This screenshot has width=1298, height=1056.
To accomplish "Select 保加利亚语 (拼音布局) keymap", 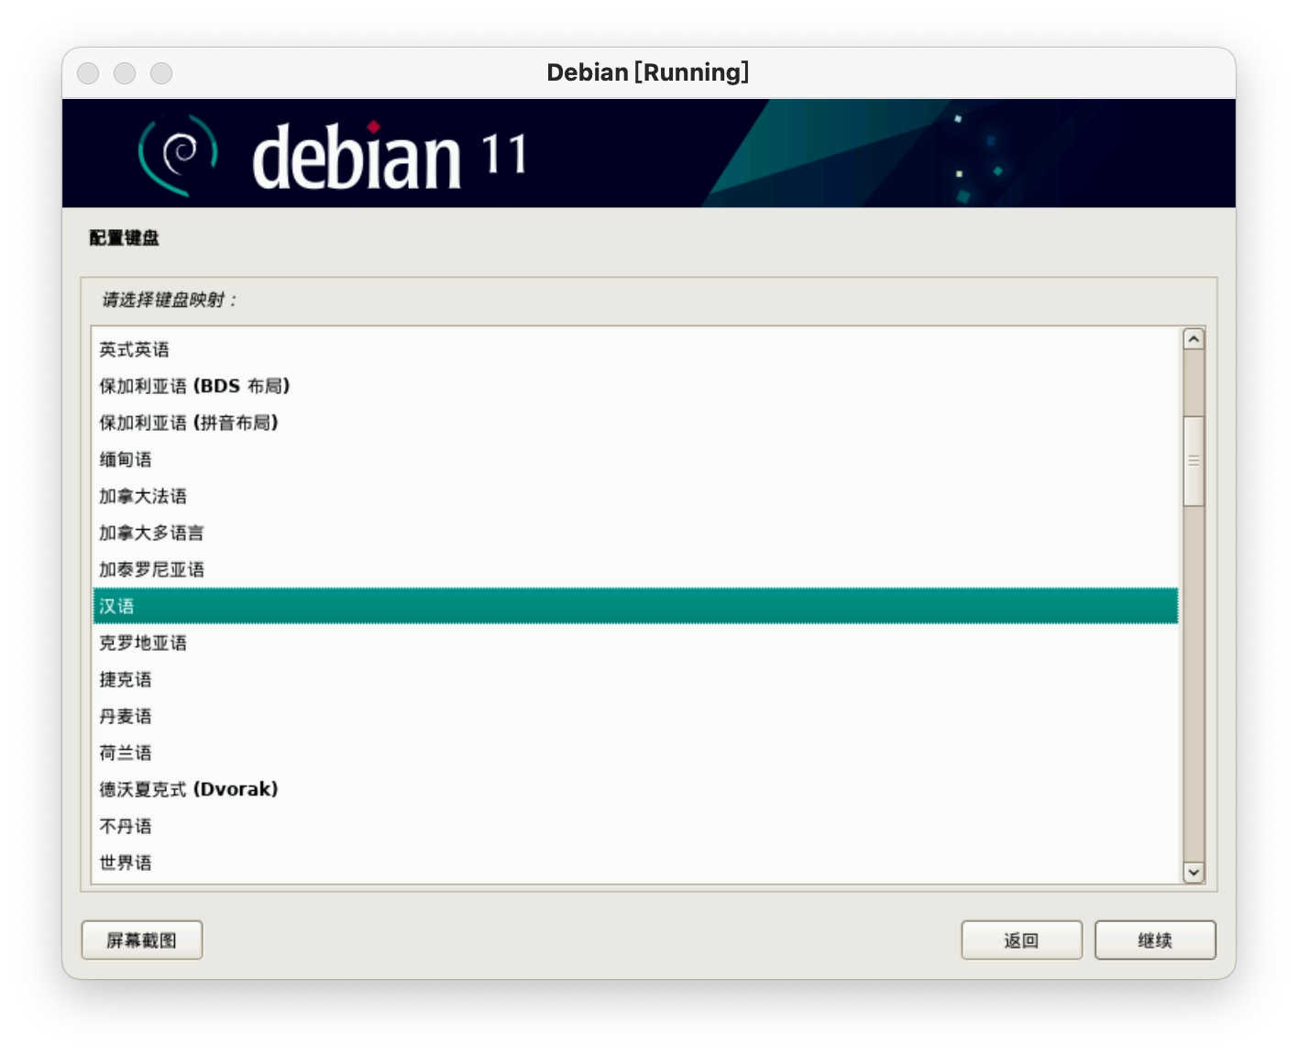I will tap(635, 423).
